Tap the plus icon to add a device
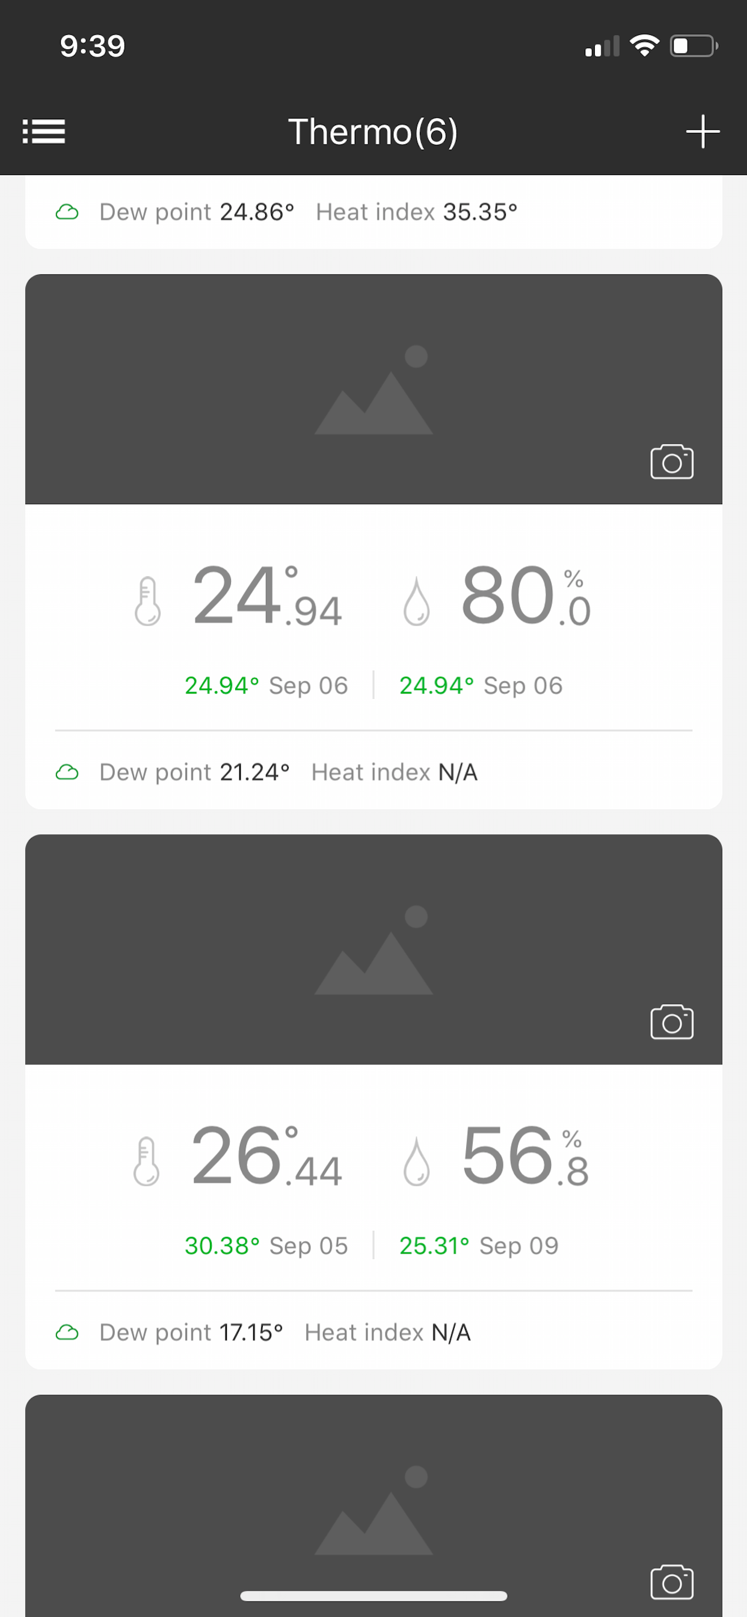Viewport: 747px width, 1617px height. pos(702,132)
